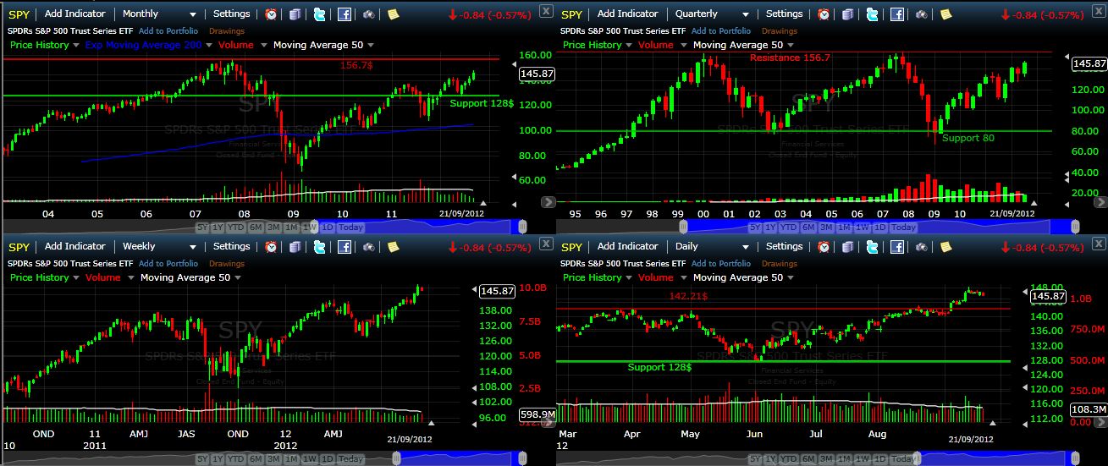
Task: Open the sticky note icon in Quarterly chart
Action: 946,14
